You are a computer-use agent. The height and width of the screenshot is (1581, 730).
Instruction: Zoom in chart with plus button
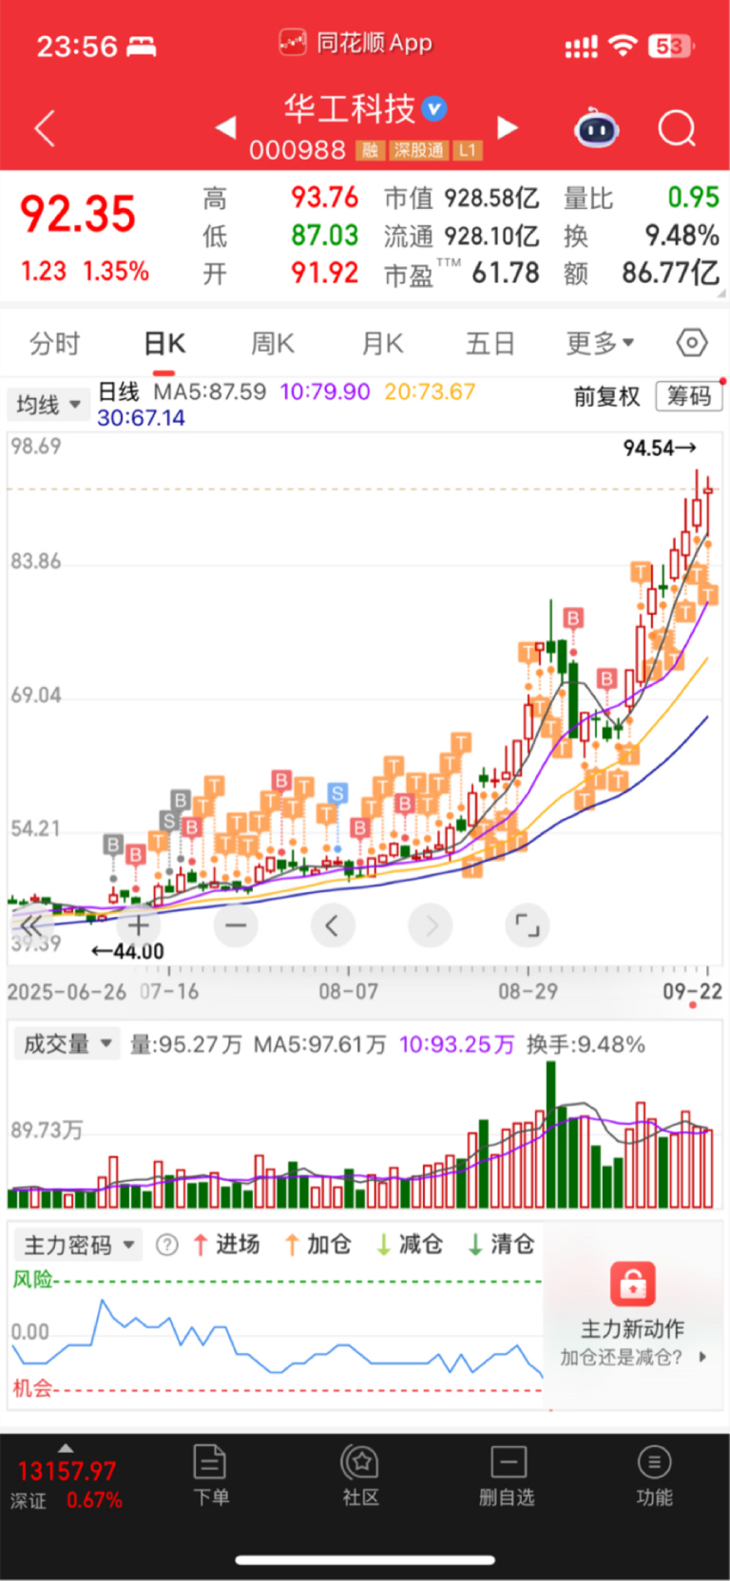tap(139, 925)
